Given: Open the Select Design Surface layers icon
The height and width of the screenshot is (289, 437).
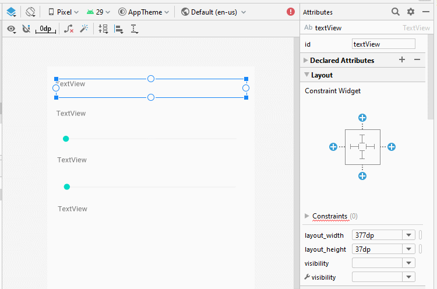Looking at the screenshot, I should point(11,12).
